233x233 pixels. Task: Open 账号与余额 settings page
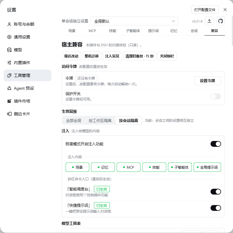pyautogui.click(x=27, y=24)
